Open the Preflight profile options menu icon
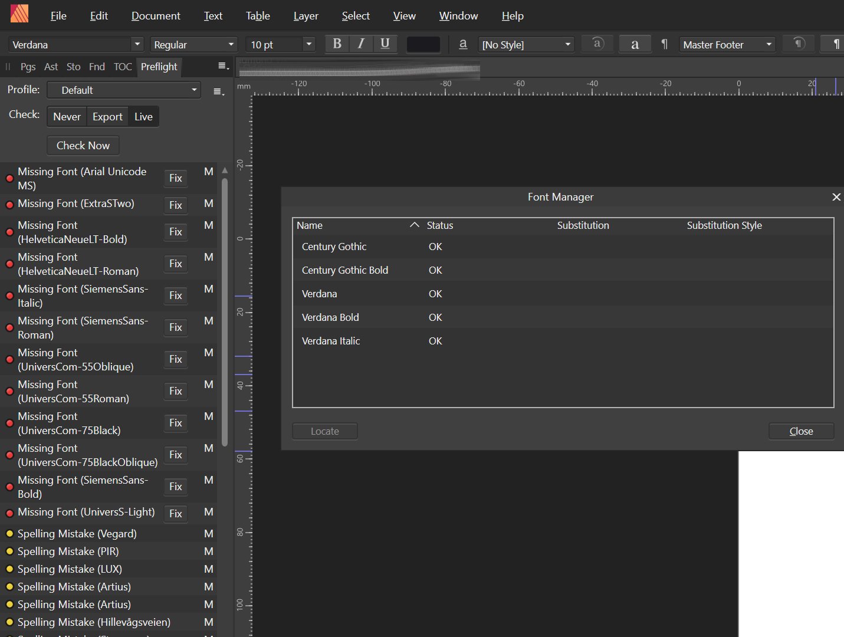844x637 pixels. (218, 91)
